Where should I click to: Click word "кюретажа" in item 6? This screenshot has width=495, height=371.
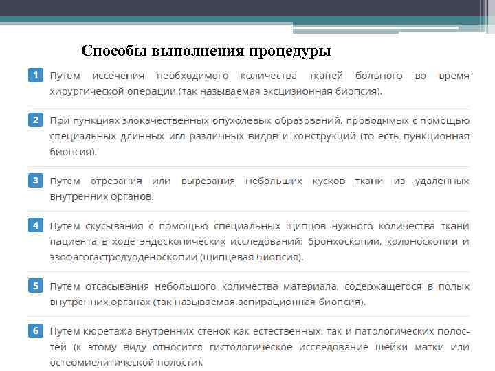107,332
